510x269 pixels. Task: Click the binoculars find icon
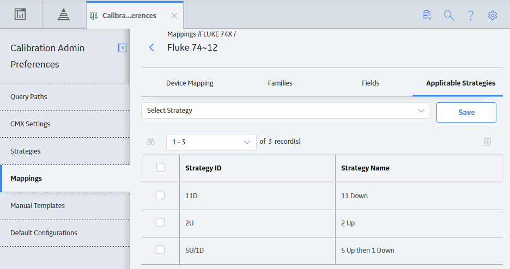tap(151, 142)
